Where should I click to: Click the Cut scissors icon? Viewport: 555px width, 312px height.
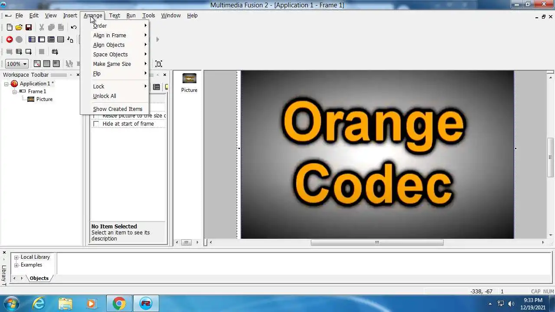pos(42,27)
